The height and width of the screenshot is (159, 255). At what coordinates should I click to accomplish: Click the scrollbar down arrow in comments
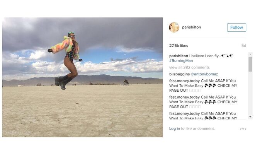(x=250, y=117)
